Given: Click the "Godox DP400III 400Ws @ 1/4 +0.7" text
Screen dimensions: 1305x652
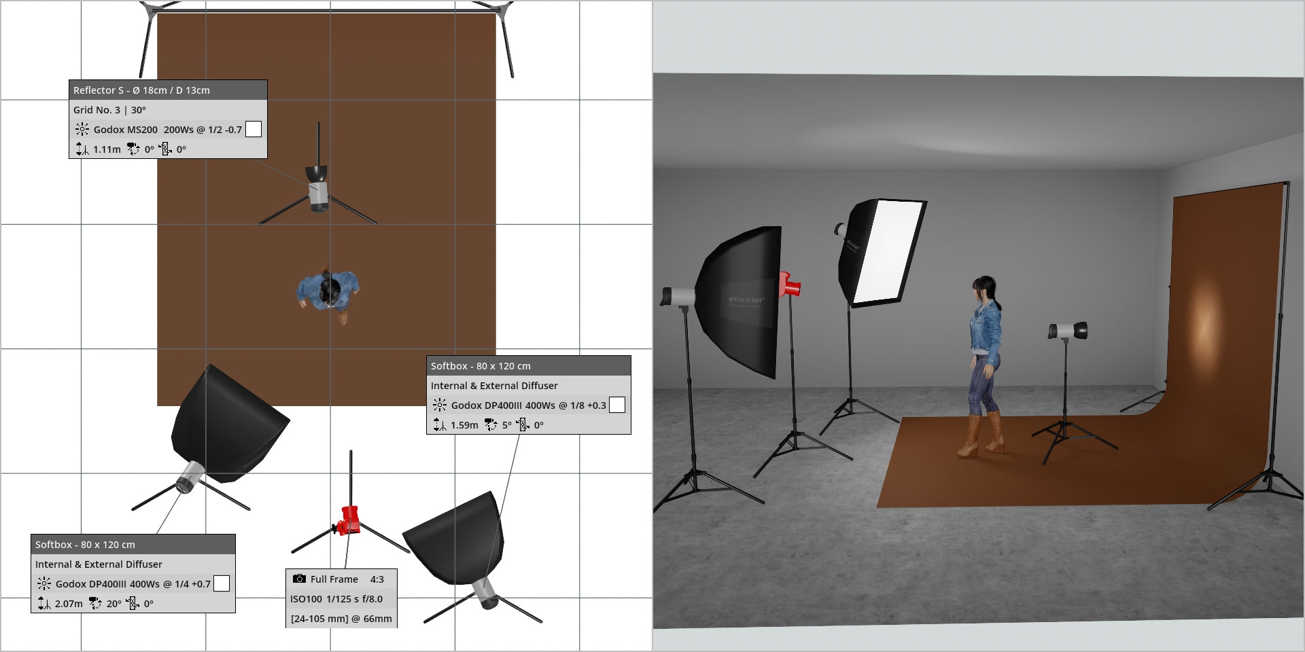Looking at the screenshot, I should (133, 584).
